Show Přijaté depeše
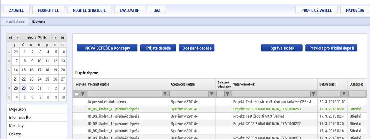 coord(158,48)
